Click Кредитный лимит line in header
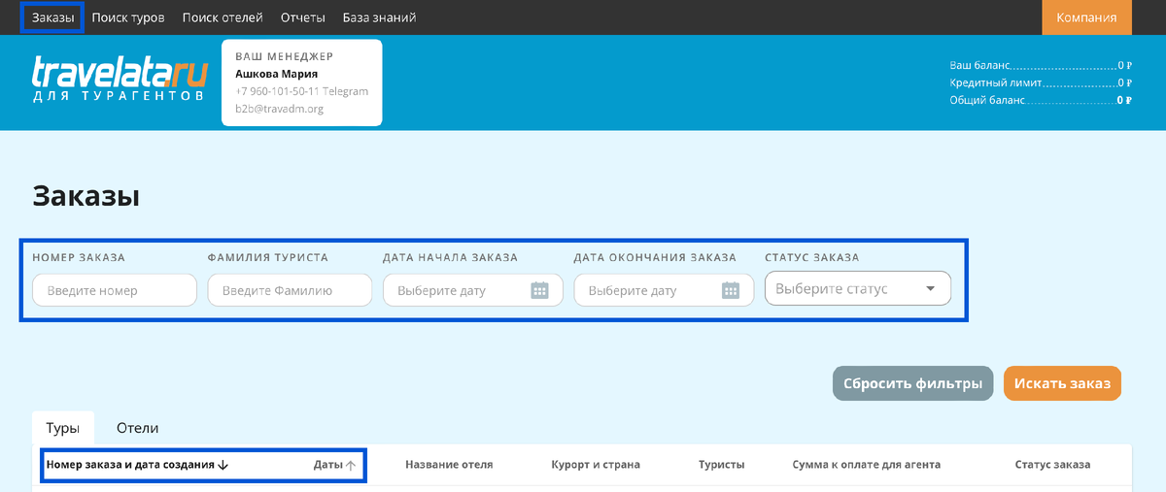The height and width of the screenshot is (492, 1166). click(x=1041, y=82)
